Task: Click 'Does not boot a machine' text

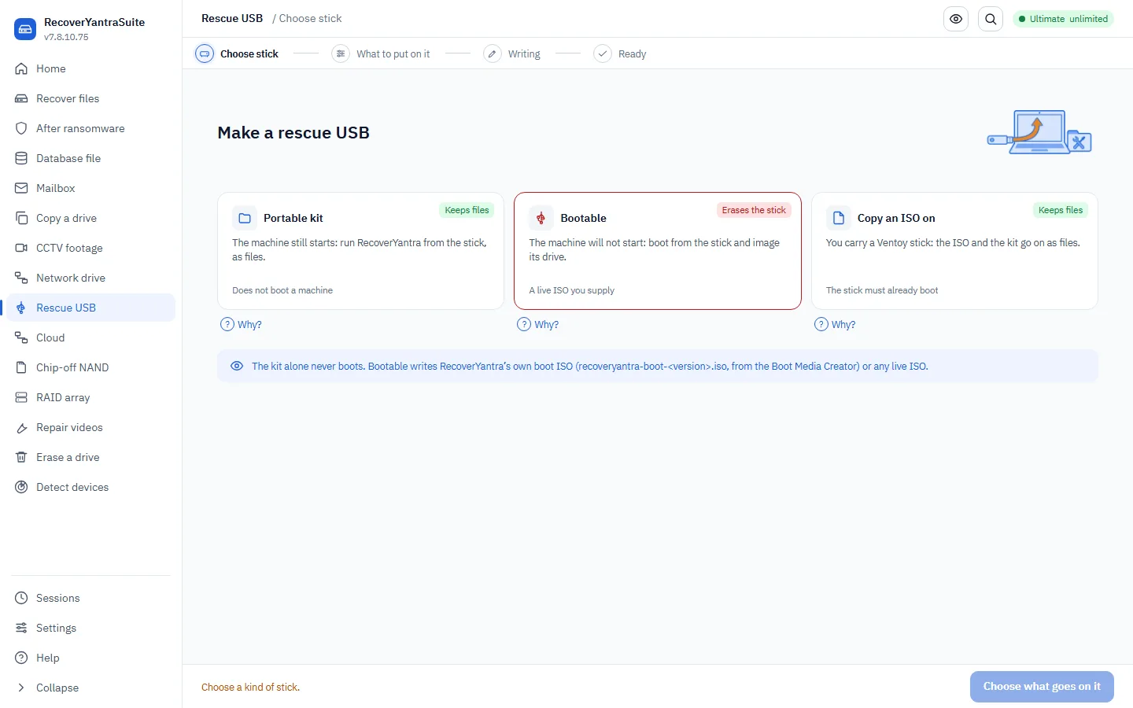Action: pyautogui.click(x=282, y=290)
